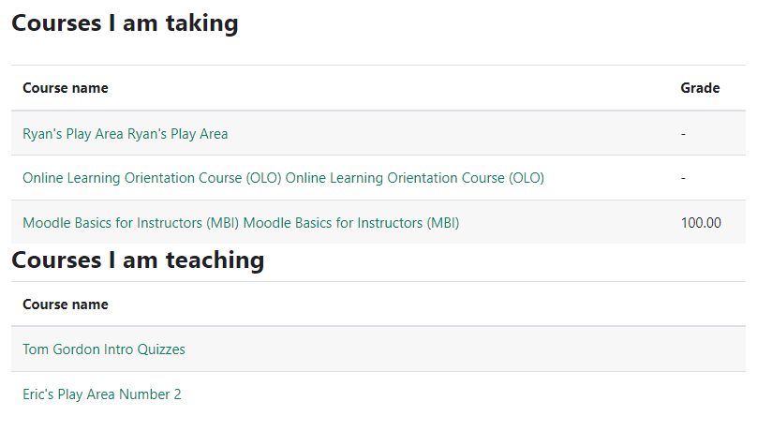Click "Course name" header in teaching table
The image size is (757, 431).
66,305
